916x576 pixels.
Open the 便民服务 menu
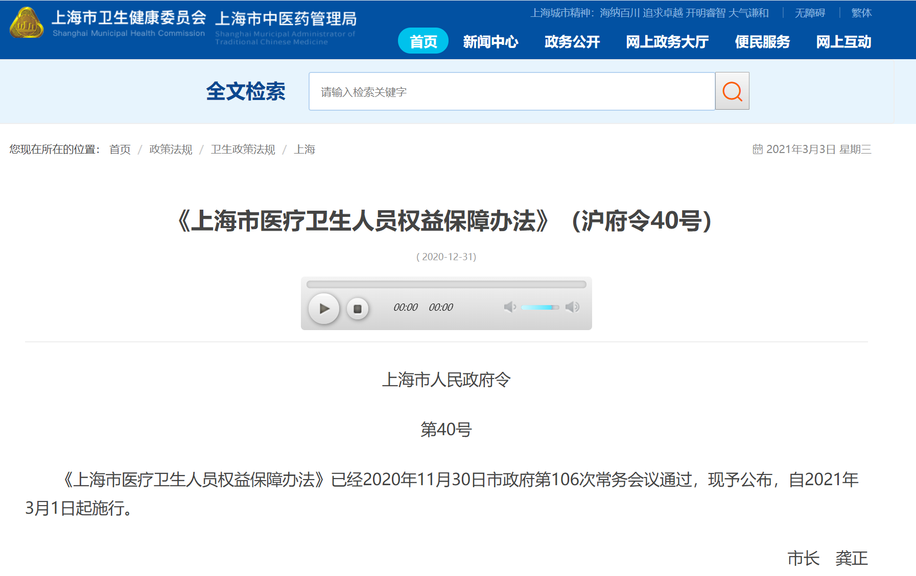[x=762, y=42]
